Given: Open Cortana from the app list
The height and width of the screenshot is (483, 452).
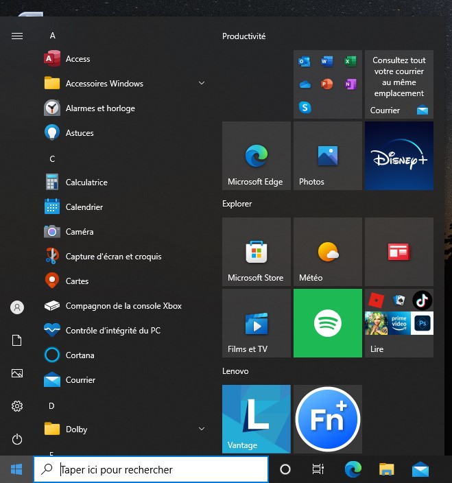Looking at the screenshot, I should tap(80, 355).
